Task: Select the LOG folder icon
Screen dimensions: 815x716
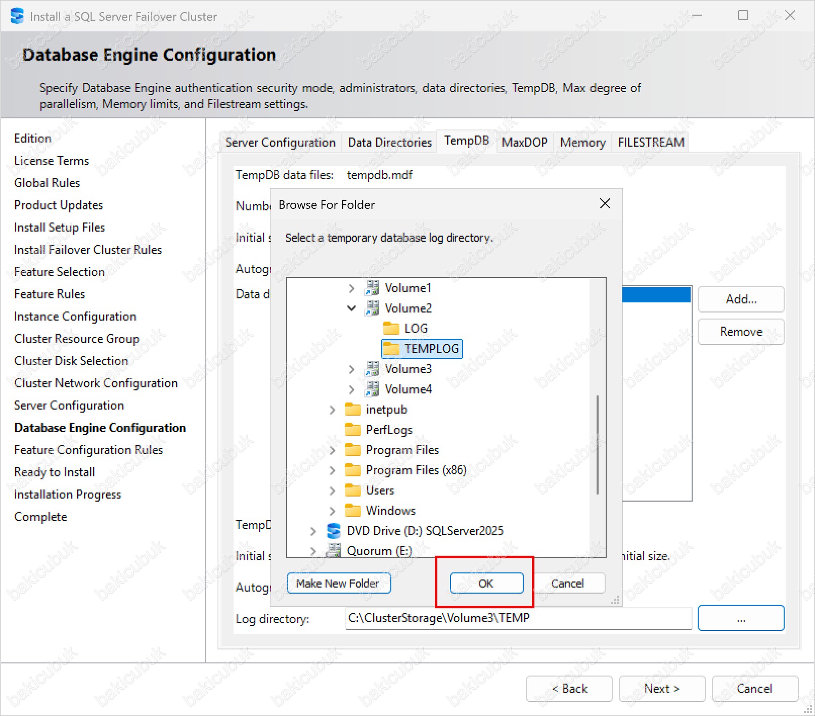Action: 391,328
